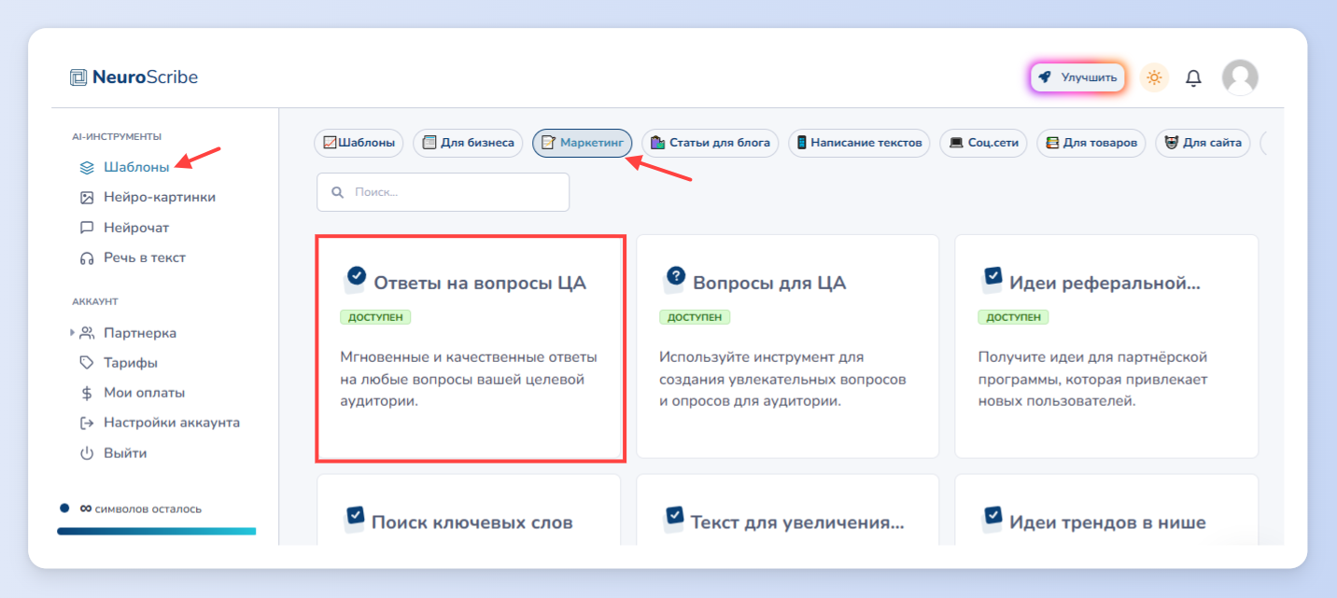The width and height of the screenshot is (1337, 598).
Task: Click the ДОСТУПЕН badge on Ответы на вопросы ЦА
Action: pos(375,317)
